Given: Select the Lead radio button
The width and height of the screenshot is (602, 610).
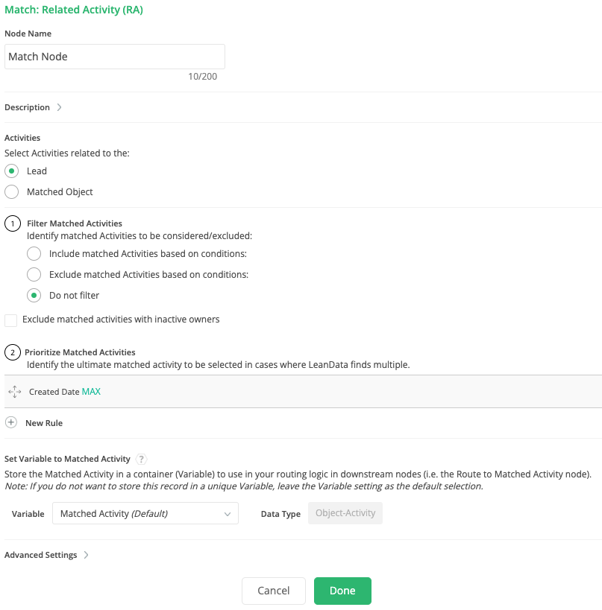Looking at the screenshot, I should point(12,171).
